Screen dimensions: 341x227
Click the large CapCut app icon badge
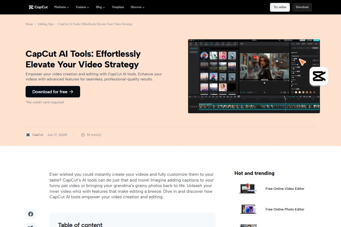[319, 76]
